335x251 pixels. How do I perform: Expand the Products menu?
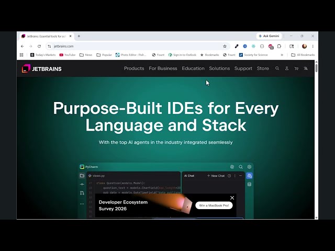point(134,69)
